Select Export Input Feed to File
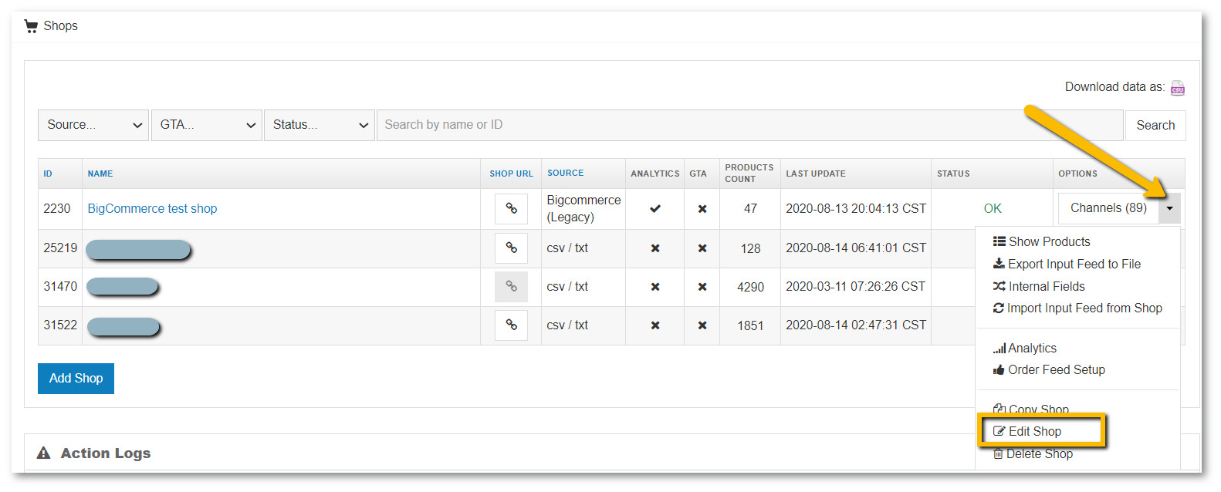 [x=1073, y=264]
